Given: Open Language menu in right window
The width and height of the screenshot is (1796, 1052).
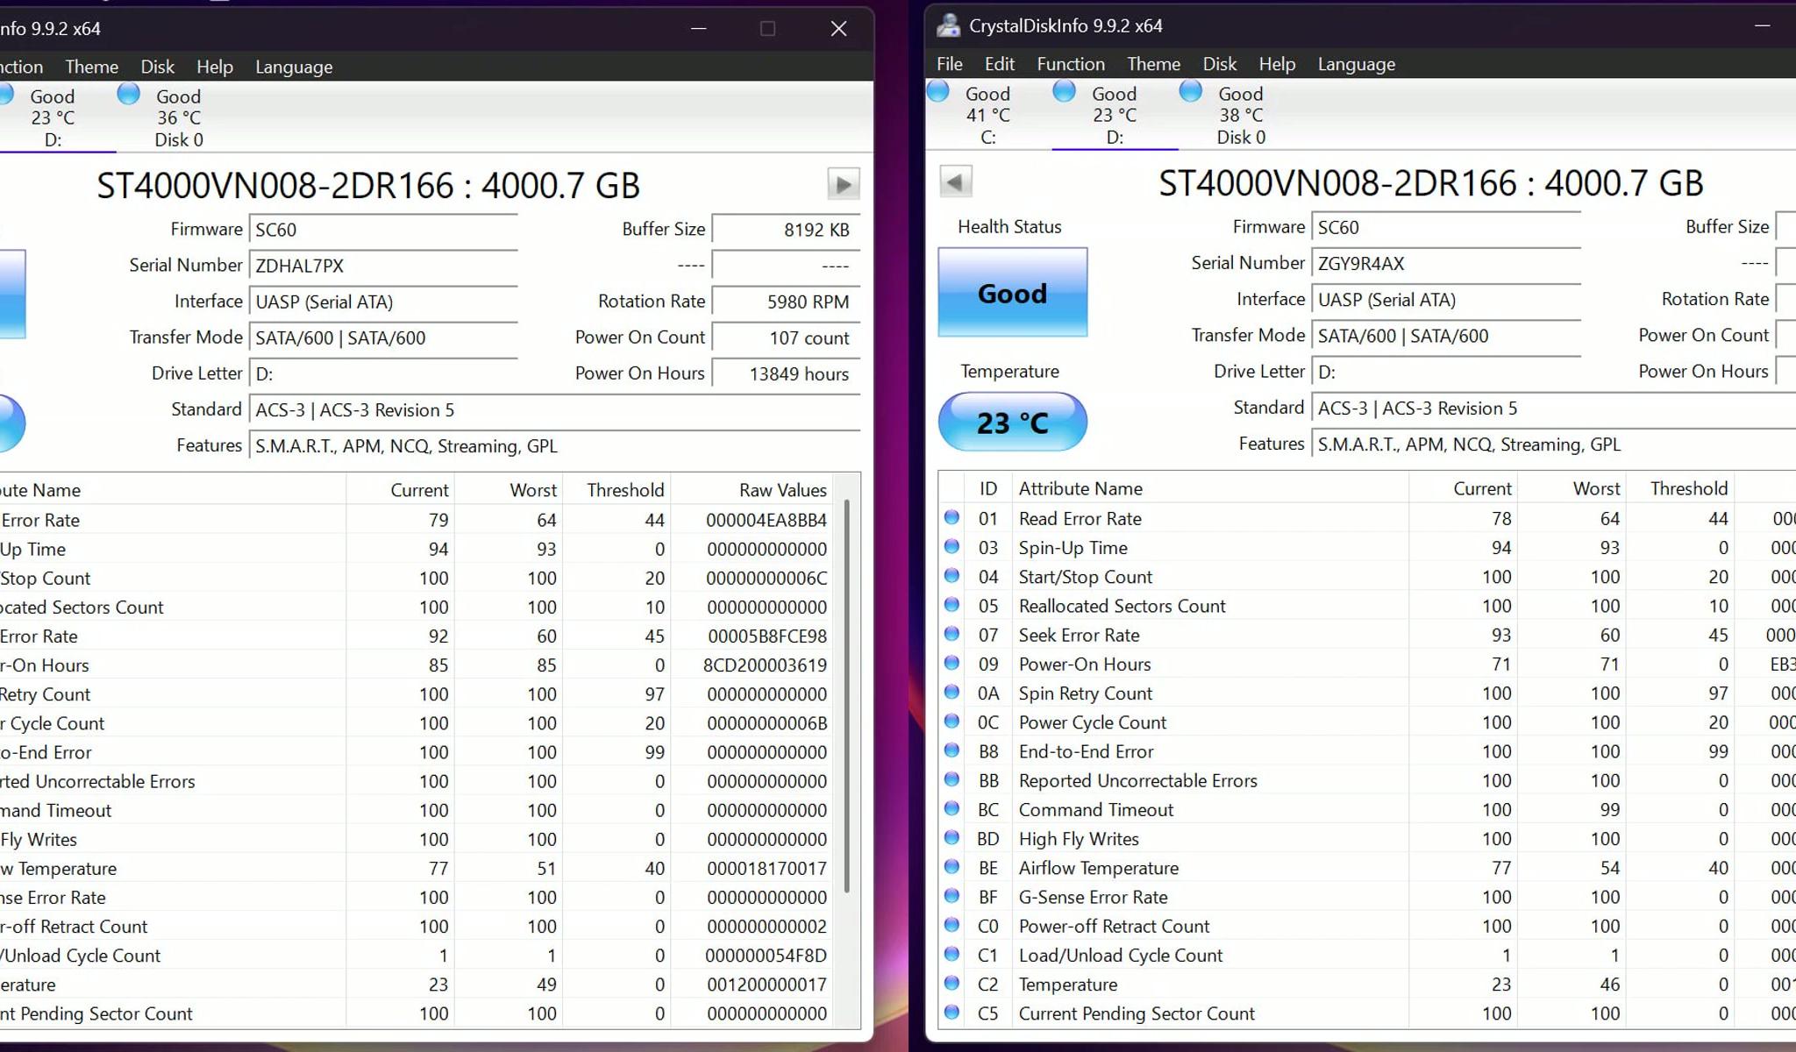Looking at the screenshot, I should (1356, 64).
